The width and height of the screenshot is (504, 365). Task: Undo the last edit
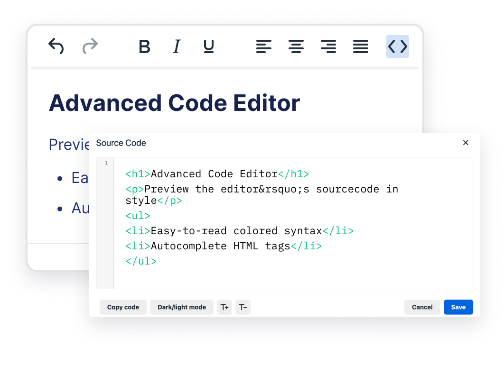(56, 46)
